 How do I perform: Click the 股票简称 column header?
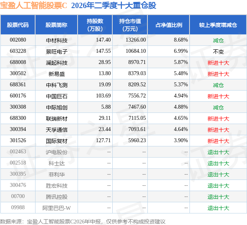point(56,25)
